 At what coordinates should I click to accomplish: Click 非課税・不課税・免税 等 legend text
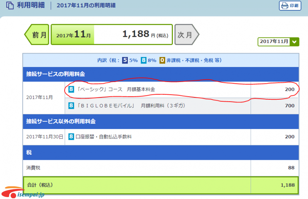pos(194,60)
